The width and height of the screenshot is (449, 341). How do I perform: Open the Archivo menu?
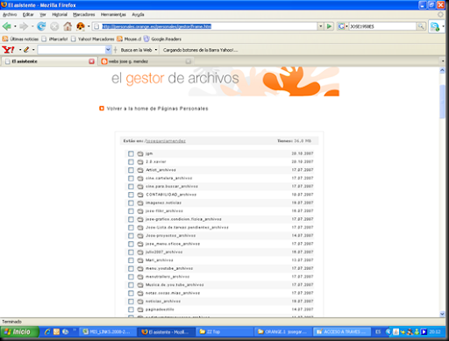(x=10, y=14)
